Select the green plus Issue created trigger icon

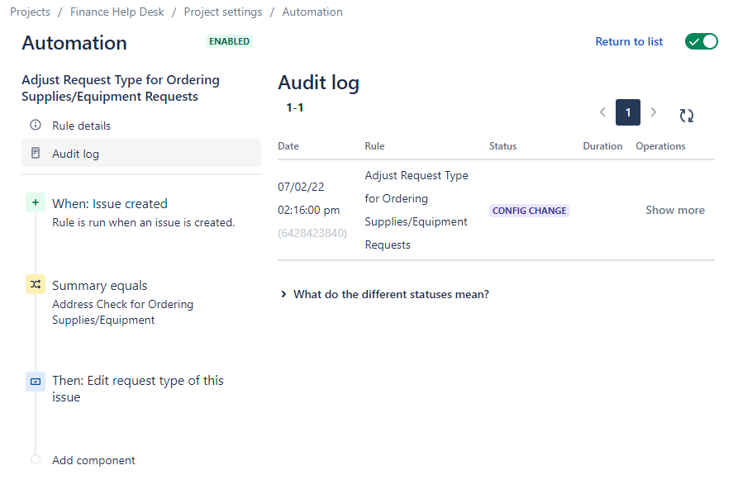[x=36, y=203]
